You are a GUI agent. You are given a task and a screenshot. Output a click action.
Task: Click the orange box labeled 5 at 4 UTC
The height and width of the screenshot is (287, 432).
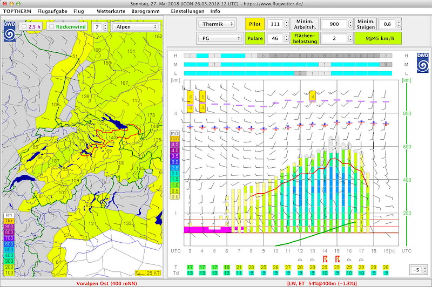202,97
